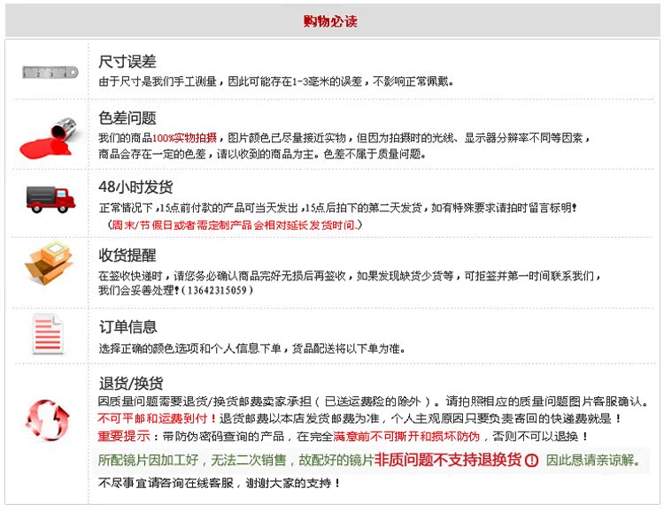This screenshot has width=664, height=512.
Task: Click the 色差问题 heading
Action: click(x=127, y=118)
